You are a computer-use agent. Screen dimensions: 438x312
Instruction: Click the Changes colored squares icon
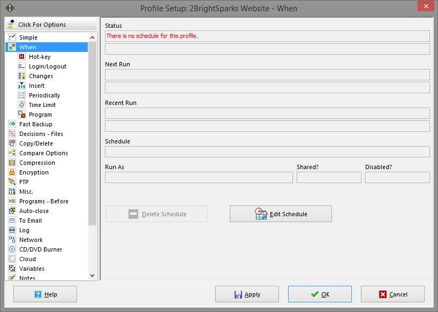21,76
